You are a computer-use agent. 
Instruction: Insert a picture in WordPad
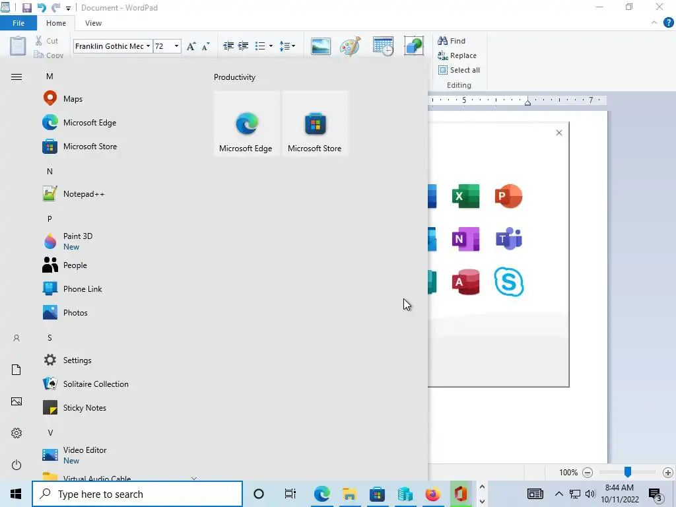pyautogui.click(x=321, y=46)
